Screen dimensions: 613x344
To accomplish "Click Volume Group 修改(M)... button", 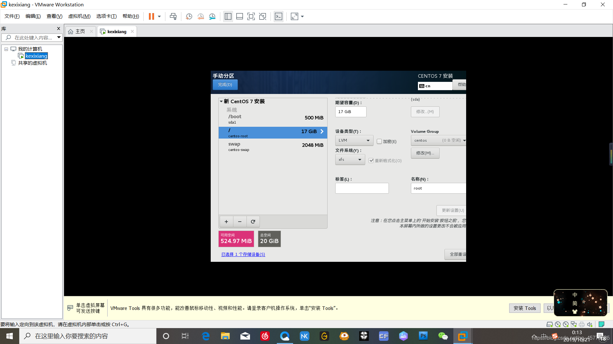I will [425, 153].
